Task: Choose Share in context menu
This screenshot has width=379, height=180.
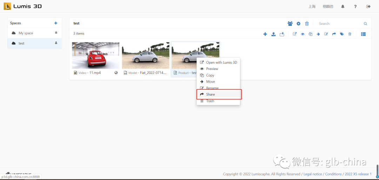Action: point(218,94)
